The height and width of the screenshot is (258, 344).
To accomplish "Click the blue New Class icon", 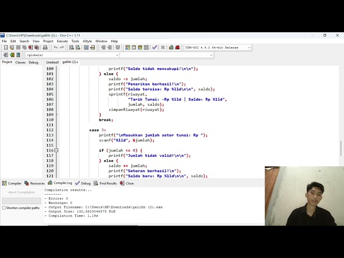I will tap(18, 55).
